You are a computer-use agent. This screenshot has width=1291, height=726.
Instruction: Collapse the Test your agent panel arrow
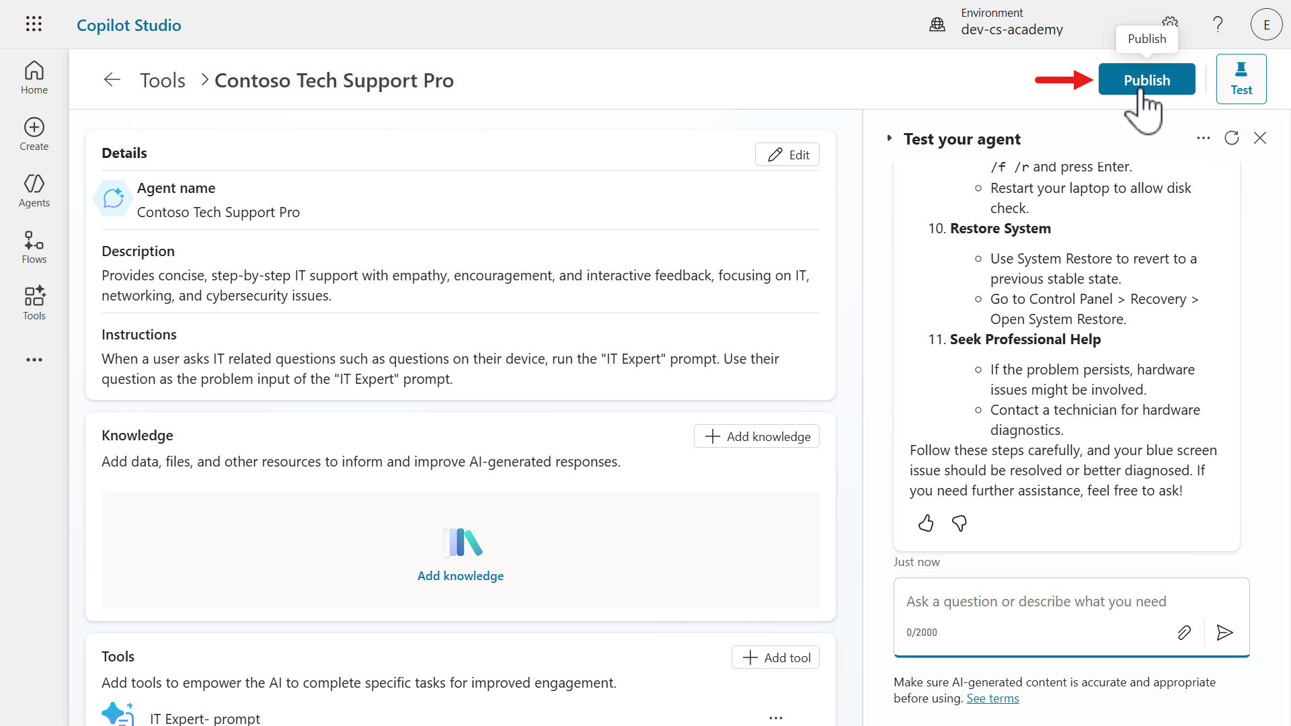pyautogui.click(x=889, y=138)
